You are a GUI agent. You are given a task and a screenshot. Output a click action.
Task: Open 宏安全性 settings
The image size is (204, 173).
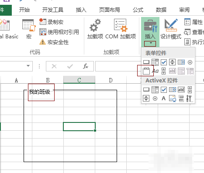(54, 42)
